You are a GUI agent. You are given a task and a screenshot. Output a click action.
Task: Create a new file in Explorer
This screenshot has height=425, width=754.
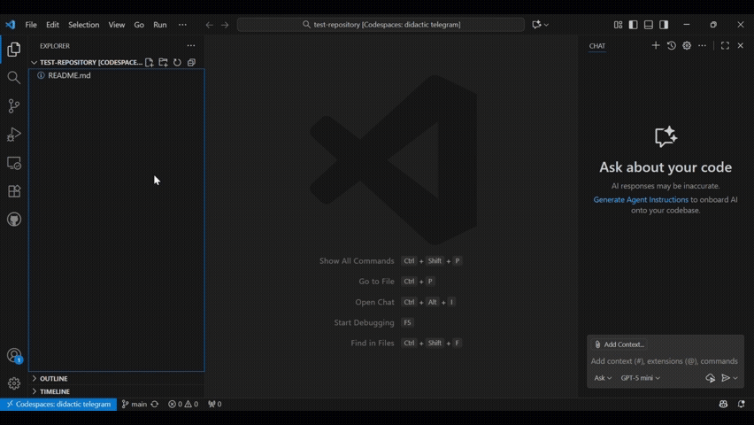click(x=149, y=62)
